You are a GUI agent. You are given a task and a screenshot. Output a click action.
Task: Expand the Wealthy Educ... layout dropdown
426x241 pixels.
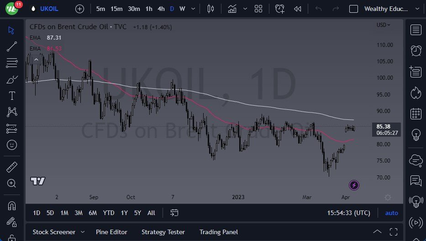pyautogui.click(x=417, y=9)
